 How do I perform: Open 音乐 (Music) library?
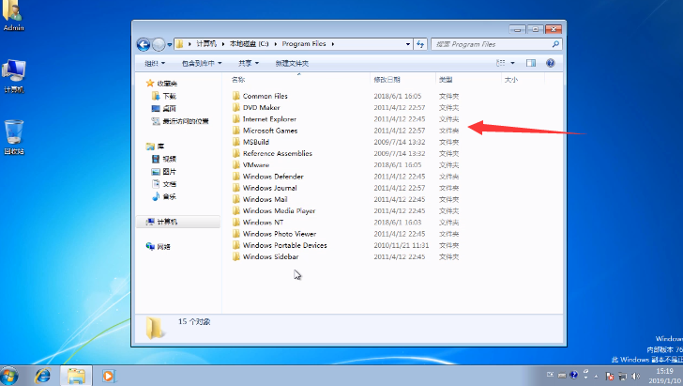[x=164, y=196]
